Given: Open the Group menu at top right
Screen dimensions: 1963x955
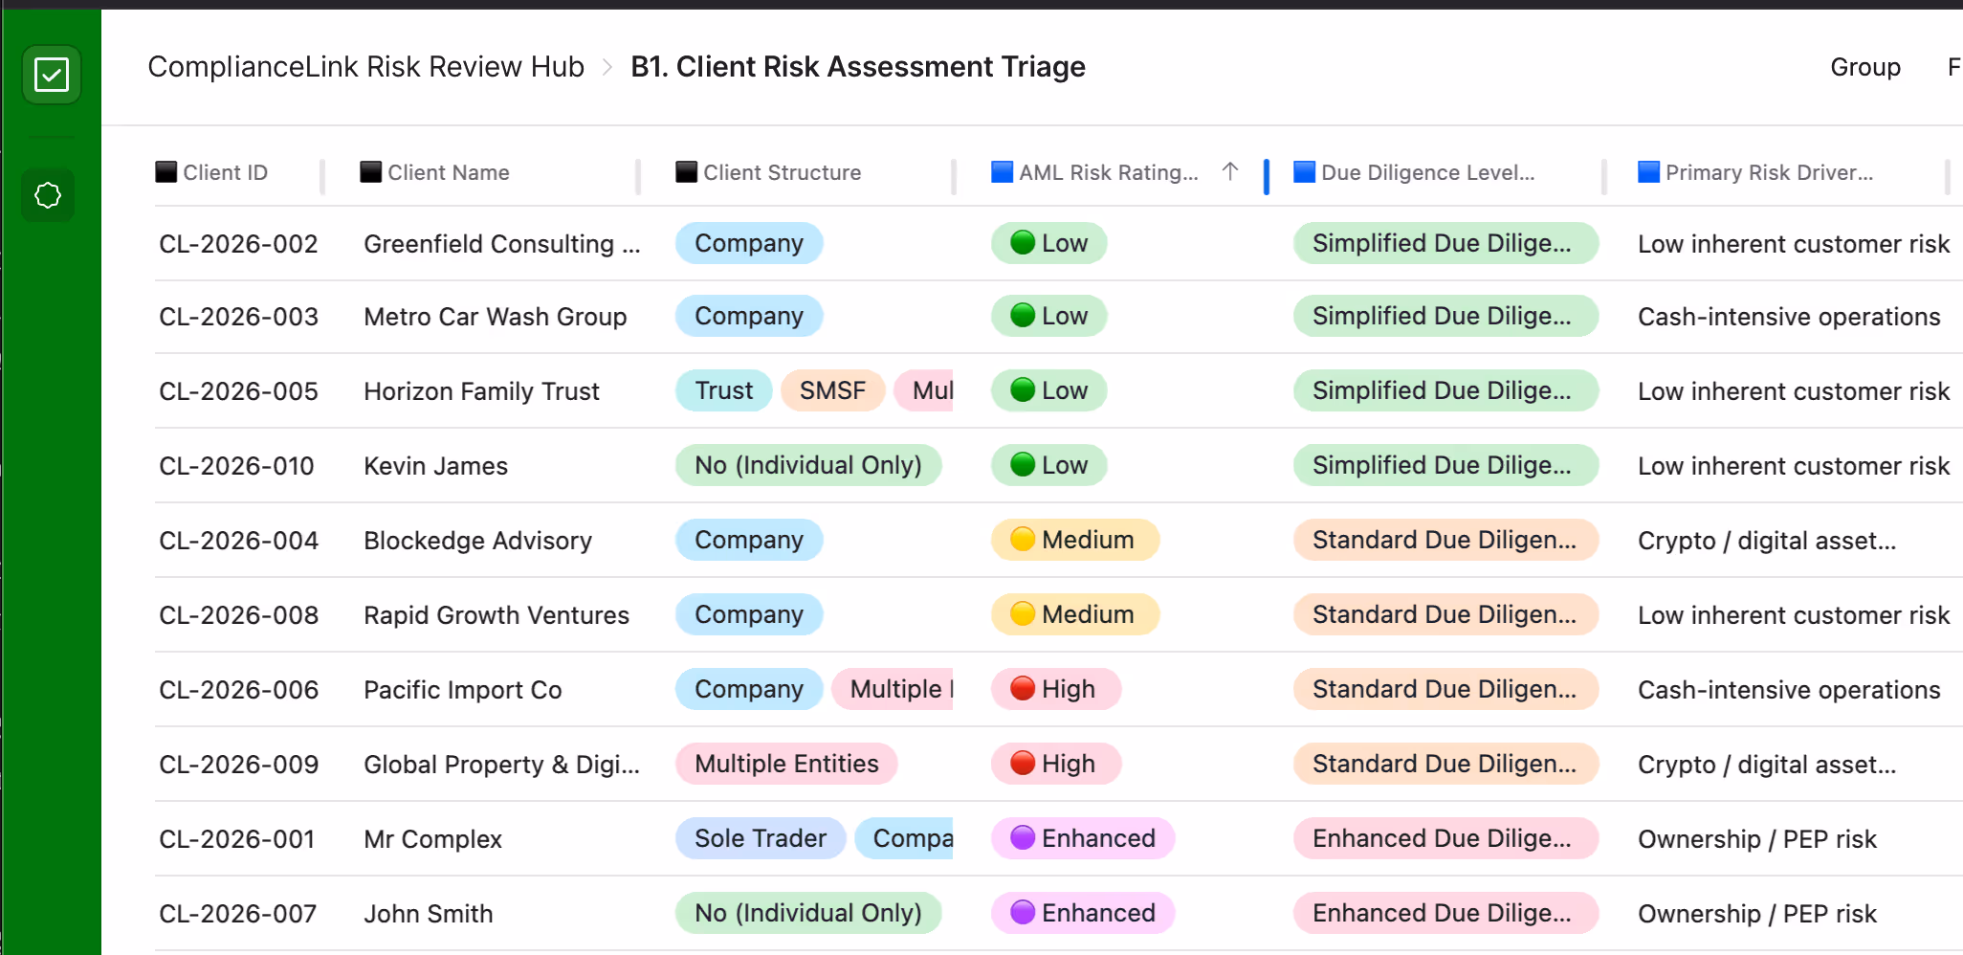Looking at the screenshot, I should [x=1864, y=67].
